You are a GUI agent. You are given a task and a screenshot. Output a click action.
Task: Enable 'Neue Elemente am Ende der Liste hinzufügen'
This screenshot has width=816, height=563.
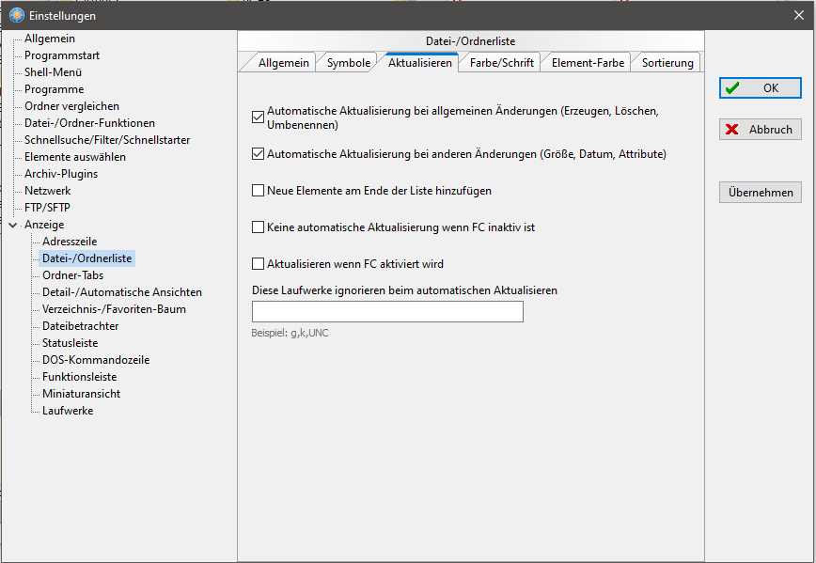pos(258,191)
